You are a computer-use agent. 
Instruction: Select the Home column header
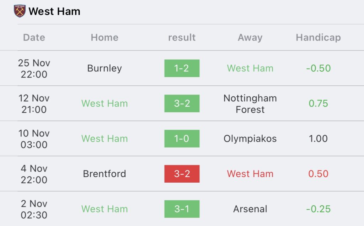pyautogui.click(x=105, y=37)
